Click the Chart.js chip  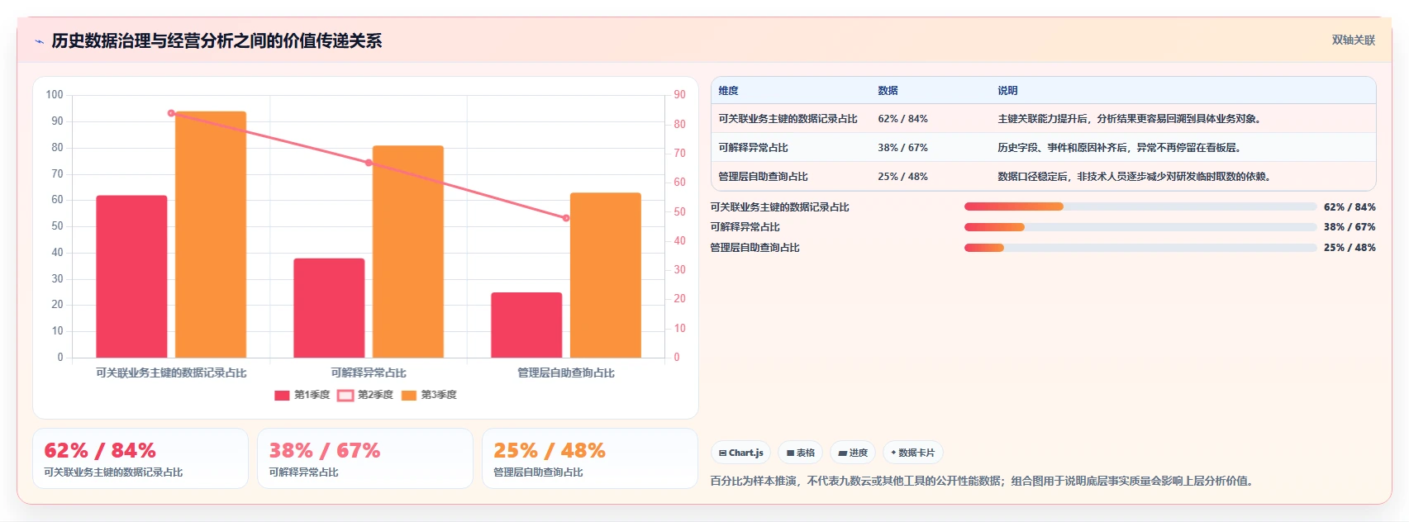pos(740,453)
